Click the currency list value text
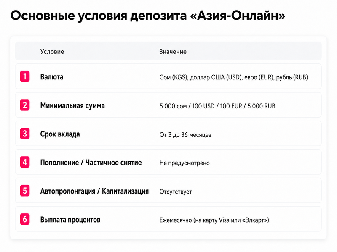 [234, 77]
